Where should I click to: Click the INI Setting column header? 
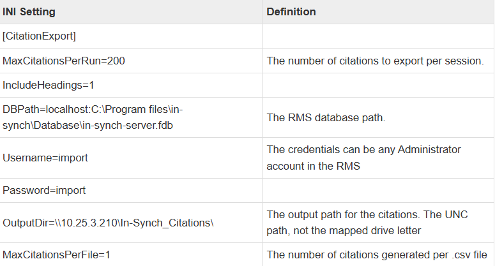click(x=29, y=12)
